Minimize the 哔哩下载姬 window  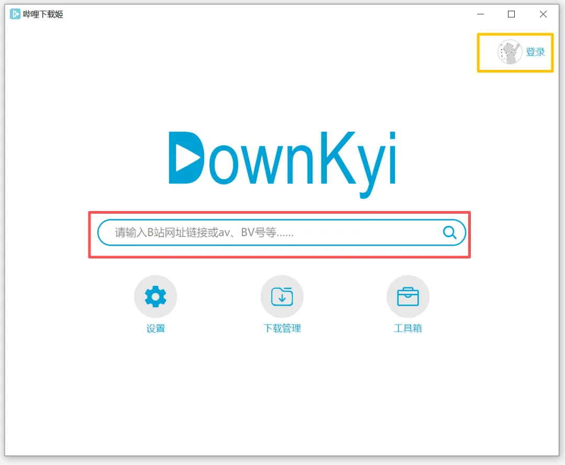pos(480,14)
